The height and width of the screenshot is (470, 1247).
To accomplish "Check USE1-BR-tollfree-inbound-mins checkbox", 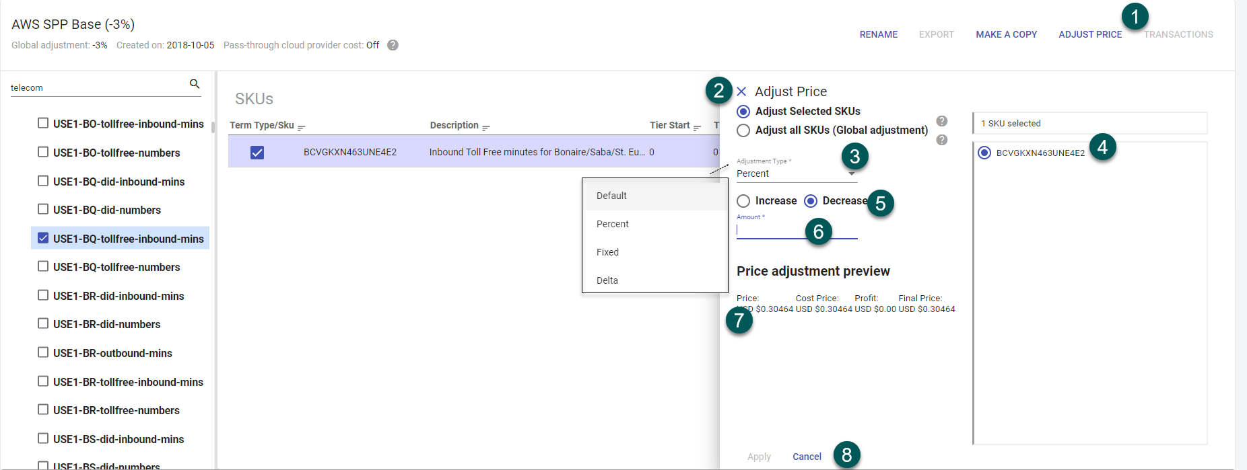I will pos(43,381).
